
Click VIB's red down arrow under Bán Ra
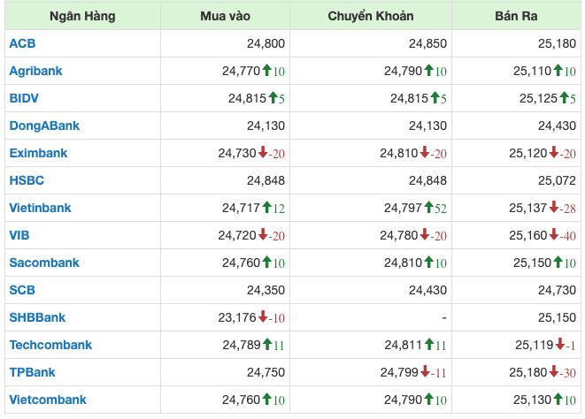click(x=554, y=235)
